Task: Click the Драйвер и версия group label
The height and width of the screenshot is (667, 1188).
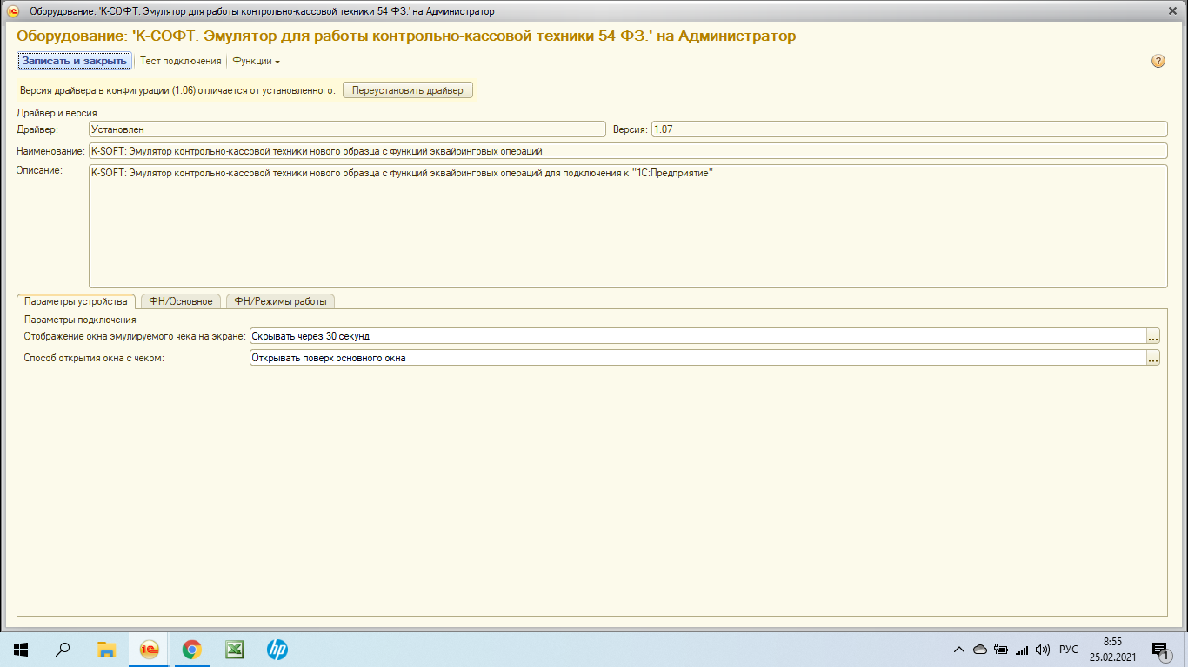Action: (x=57, y=113)
